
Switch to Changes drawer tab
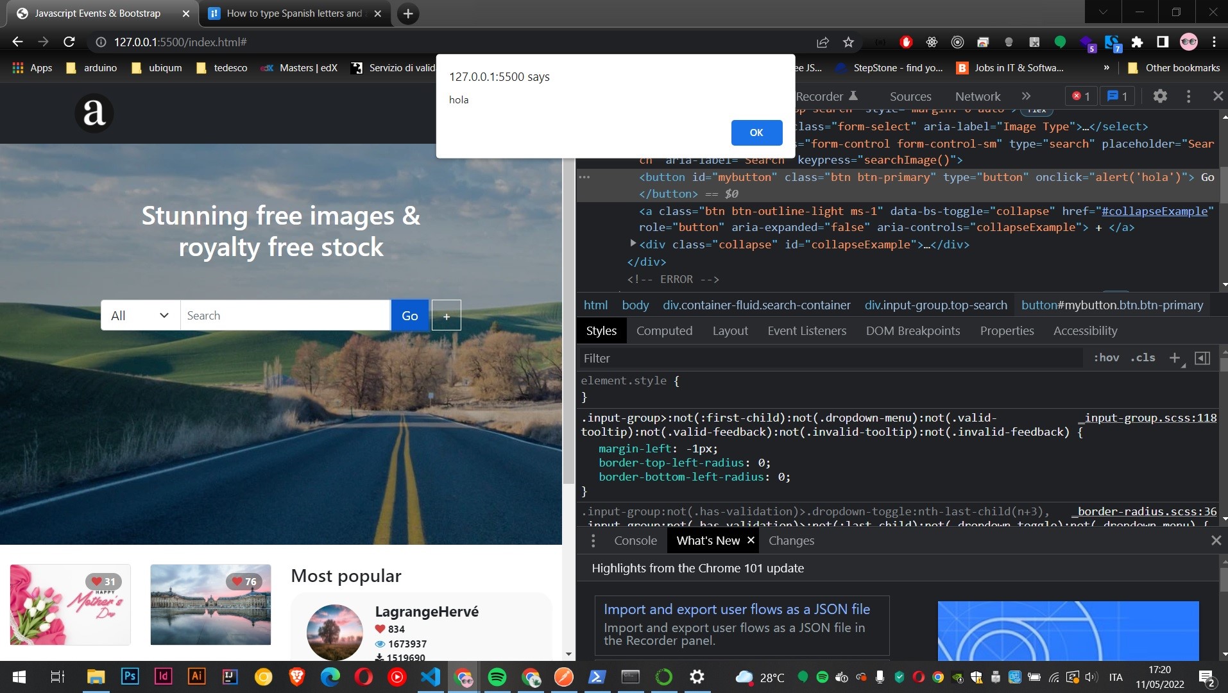pyautogui.click(x=791, y=541)
